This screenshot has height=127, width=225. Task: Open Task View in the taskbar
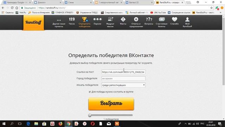click(x=20, y=124)
